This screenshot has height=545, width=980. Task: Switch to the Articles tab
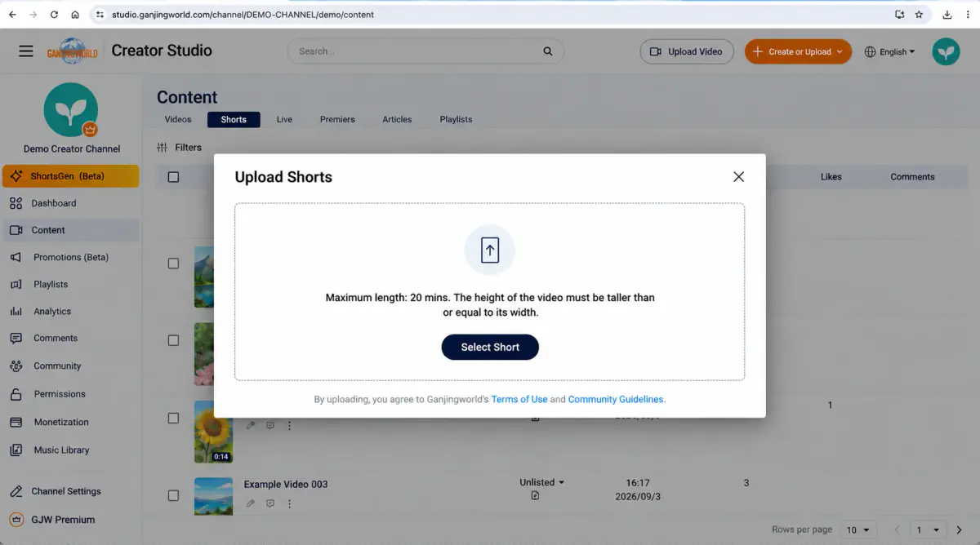point(397,119)
